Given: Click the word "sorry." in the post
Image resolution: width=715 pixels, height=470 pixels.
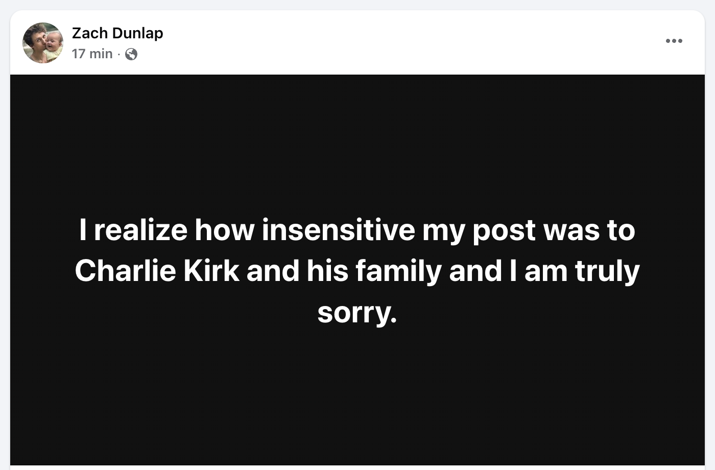Looking at the screenshot, I should click(357, 312).
